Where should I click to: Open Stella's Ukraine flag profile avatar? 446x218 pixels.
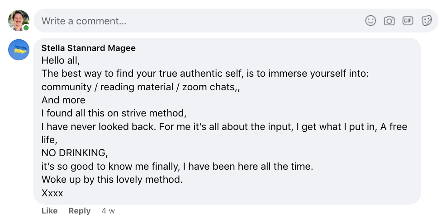(19, 50)
